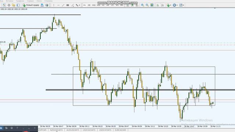Open the Вставка menu
Screen dimensions: 235x132
[10, 1]
